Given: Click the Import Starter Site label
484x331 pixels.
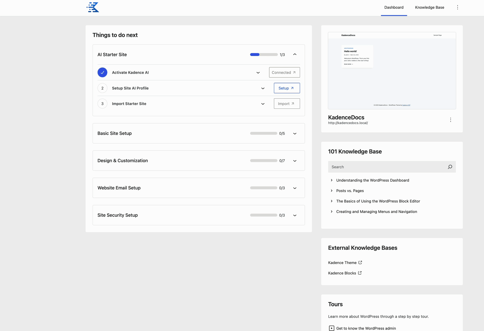Looking at the screenshot, I should point(129,104).
